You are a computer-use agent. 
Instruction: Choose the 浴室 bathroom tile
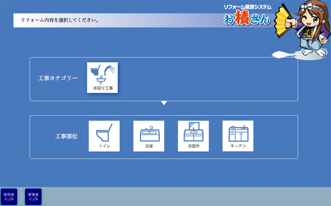pos(149,136)
